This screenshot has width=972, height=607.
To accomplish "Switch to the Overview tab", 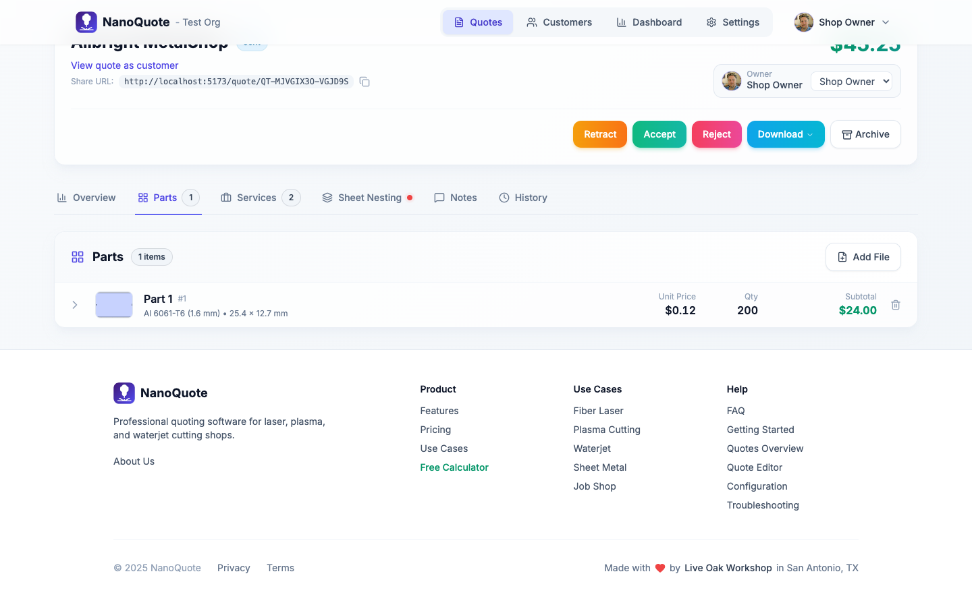I will pos(86,198).
